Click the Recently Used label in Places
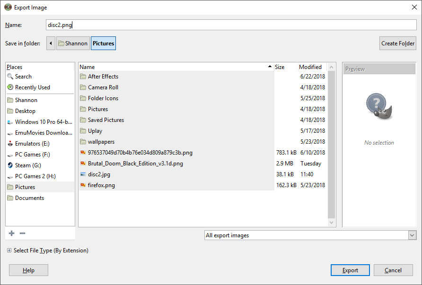Viewport: 422px width, 285px height. pyautogui.click(x=33, y=87)
